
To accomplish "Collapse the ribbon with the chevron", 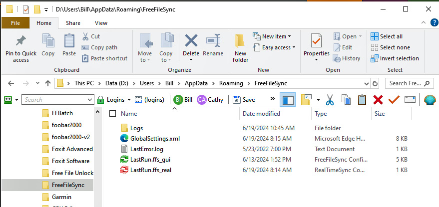I will (423, 22).
